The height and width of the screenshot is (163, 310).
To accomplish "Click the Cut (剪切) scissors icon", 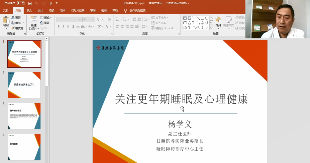I will [x=16, y=18].
